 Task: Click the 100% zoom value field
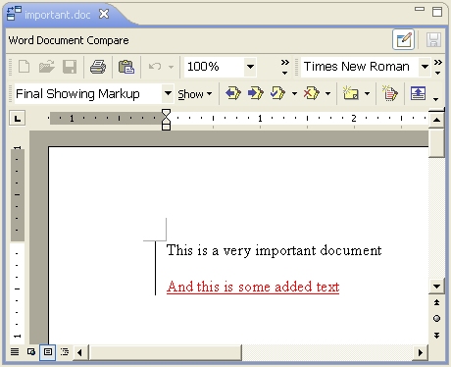point(215,67)
